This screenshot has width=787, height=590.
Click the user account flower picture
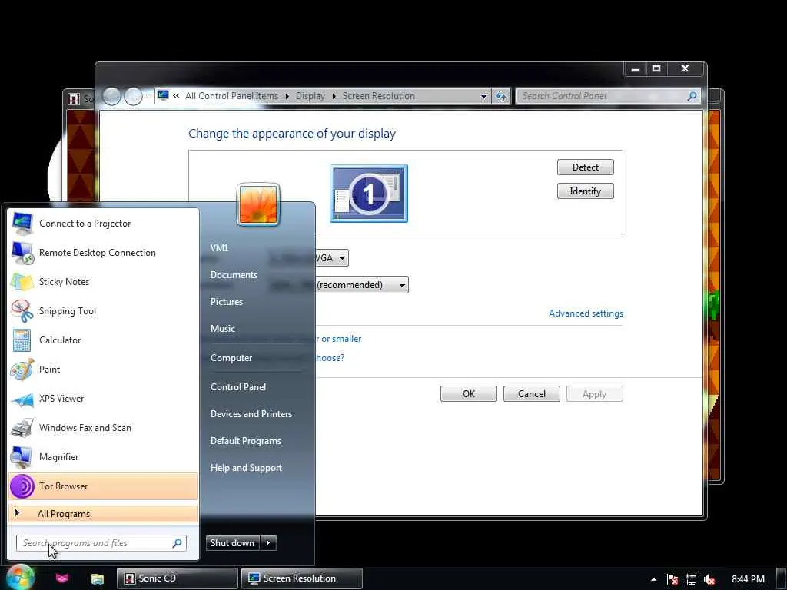point(258,204)
